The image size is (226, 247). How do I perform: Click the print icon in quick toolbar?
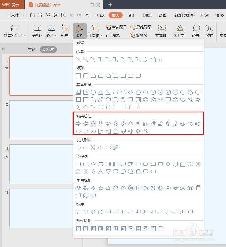[56, 15]
